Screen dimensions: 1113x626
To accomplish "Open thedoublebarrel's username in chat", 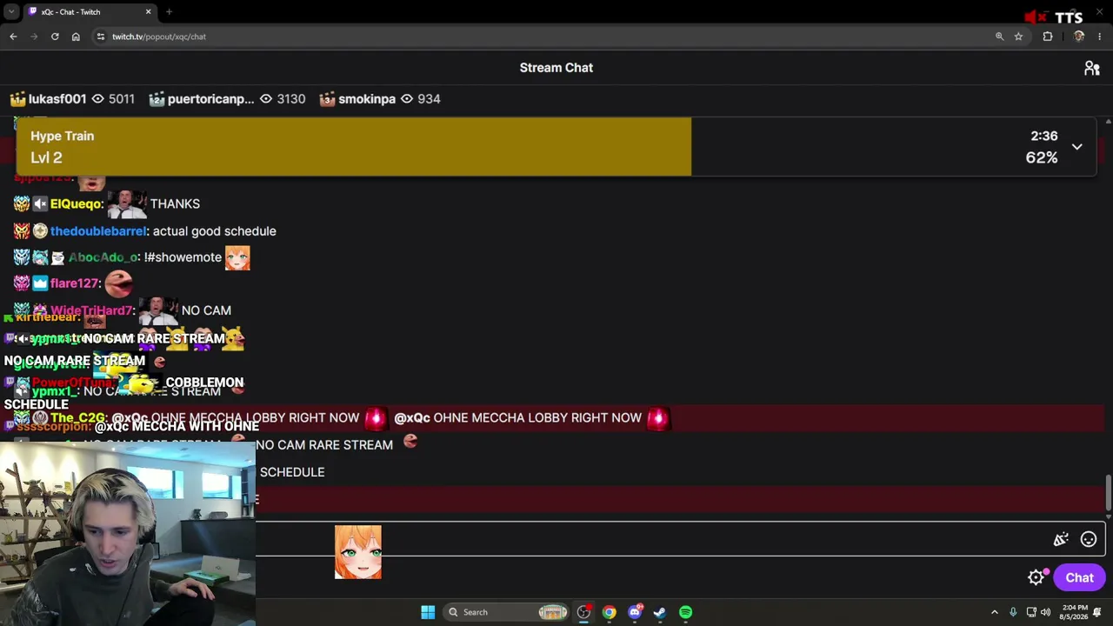I will (x=98, y=231).
